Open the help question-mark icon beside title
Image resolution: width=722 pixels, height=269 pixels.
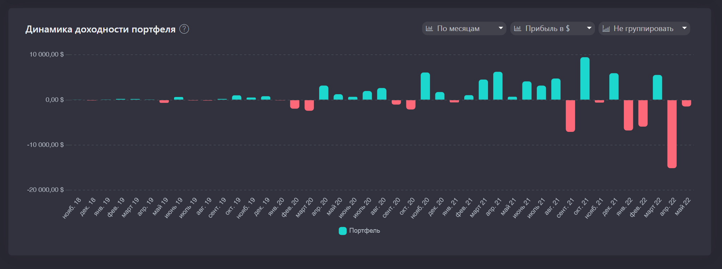pyautogui.click(x=184, y=29)
